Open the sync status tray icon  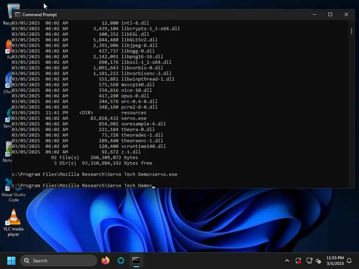pyautogui.click(x=298, y=261)
